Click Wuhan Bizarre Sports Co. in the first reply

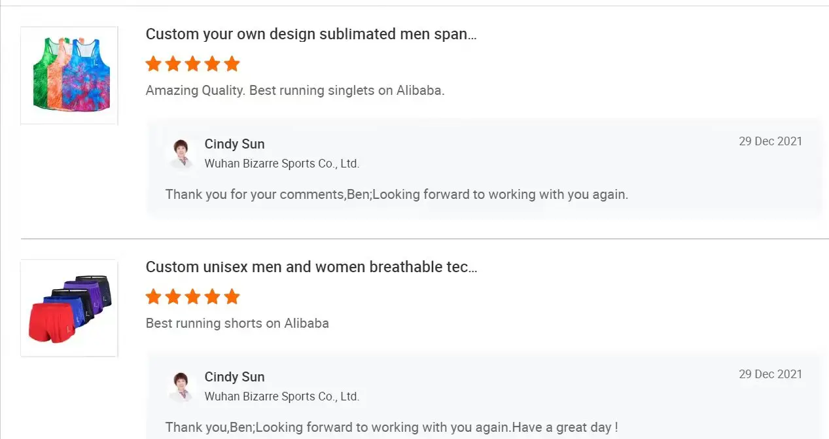[281, 164]
